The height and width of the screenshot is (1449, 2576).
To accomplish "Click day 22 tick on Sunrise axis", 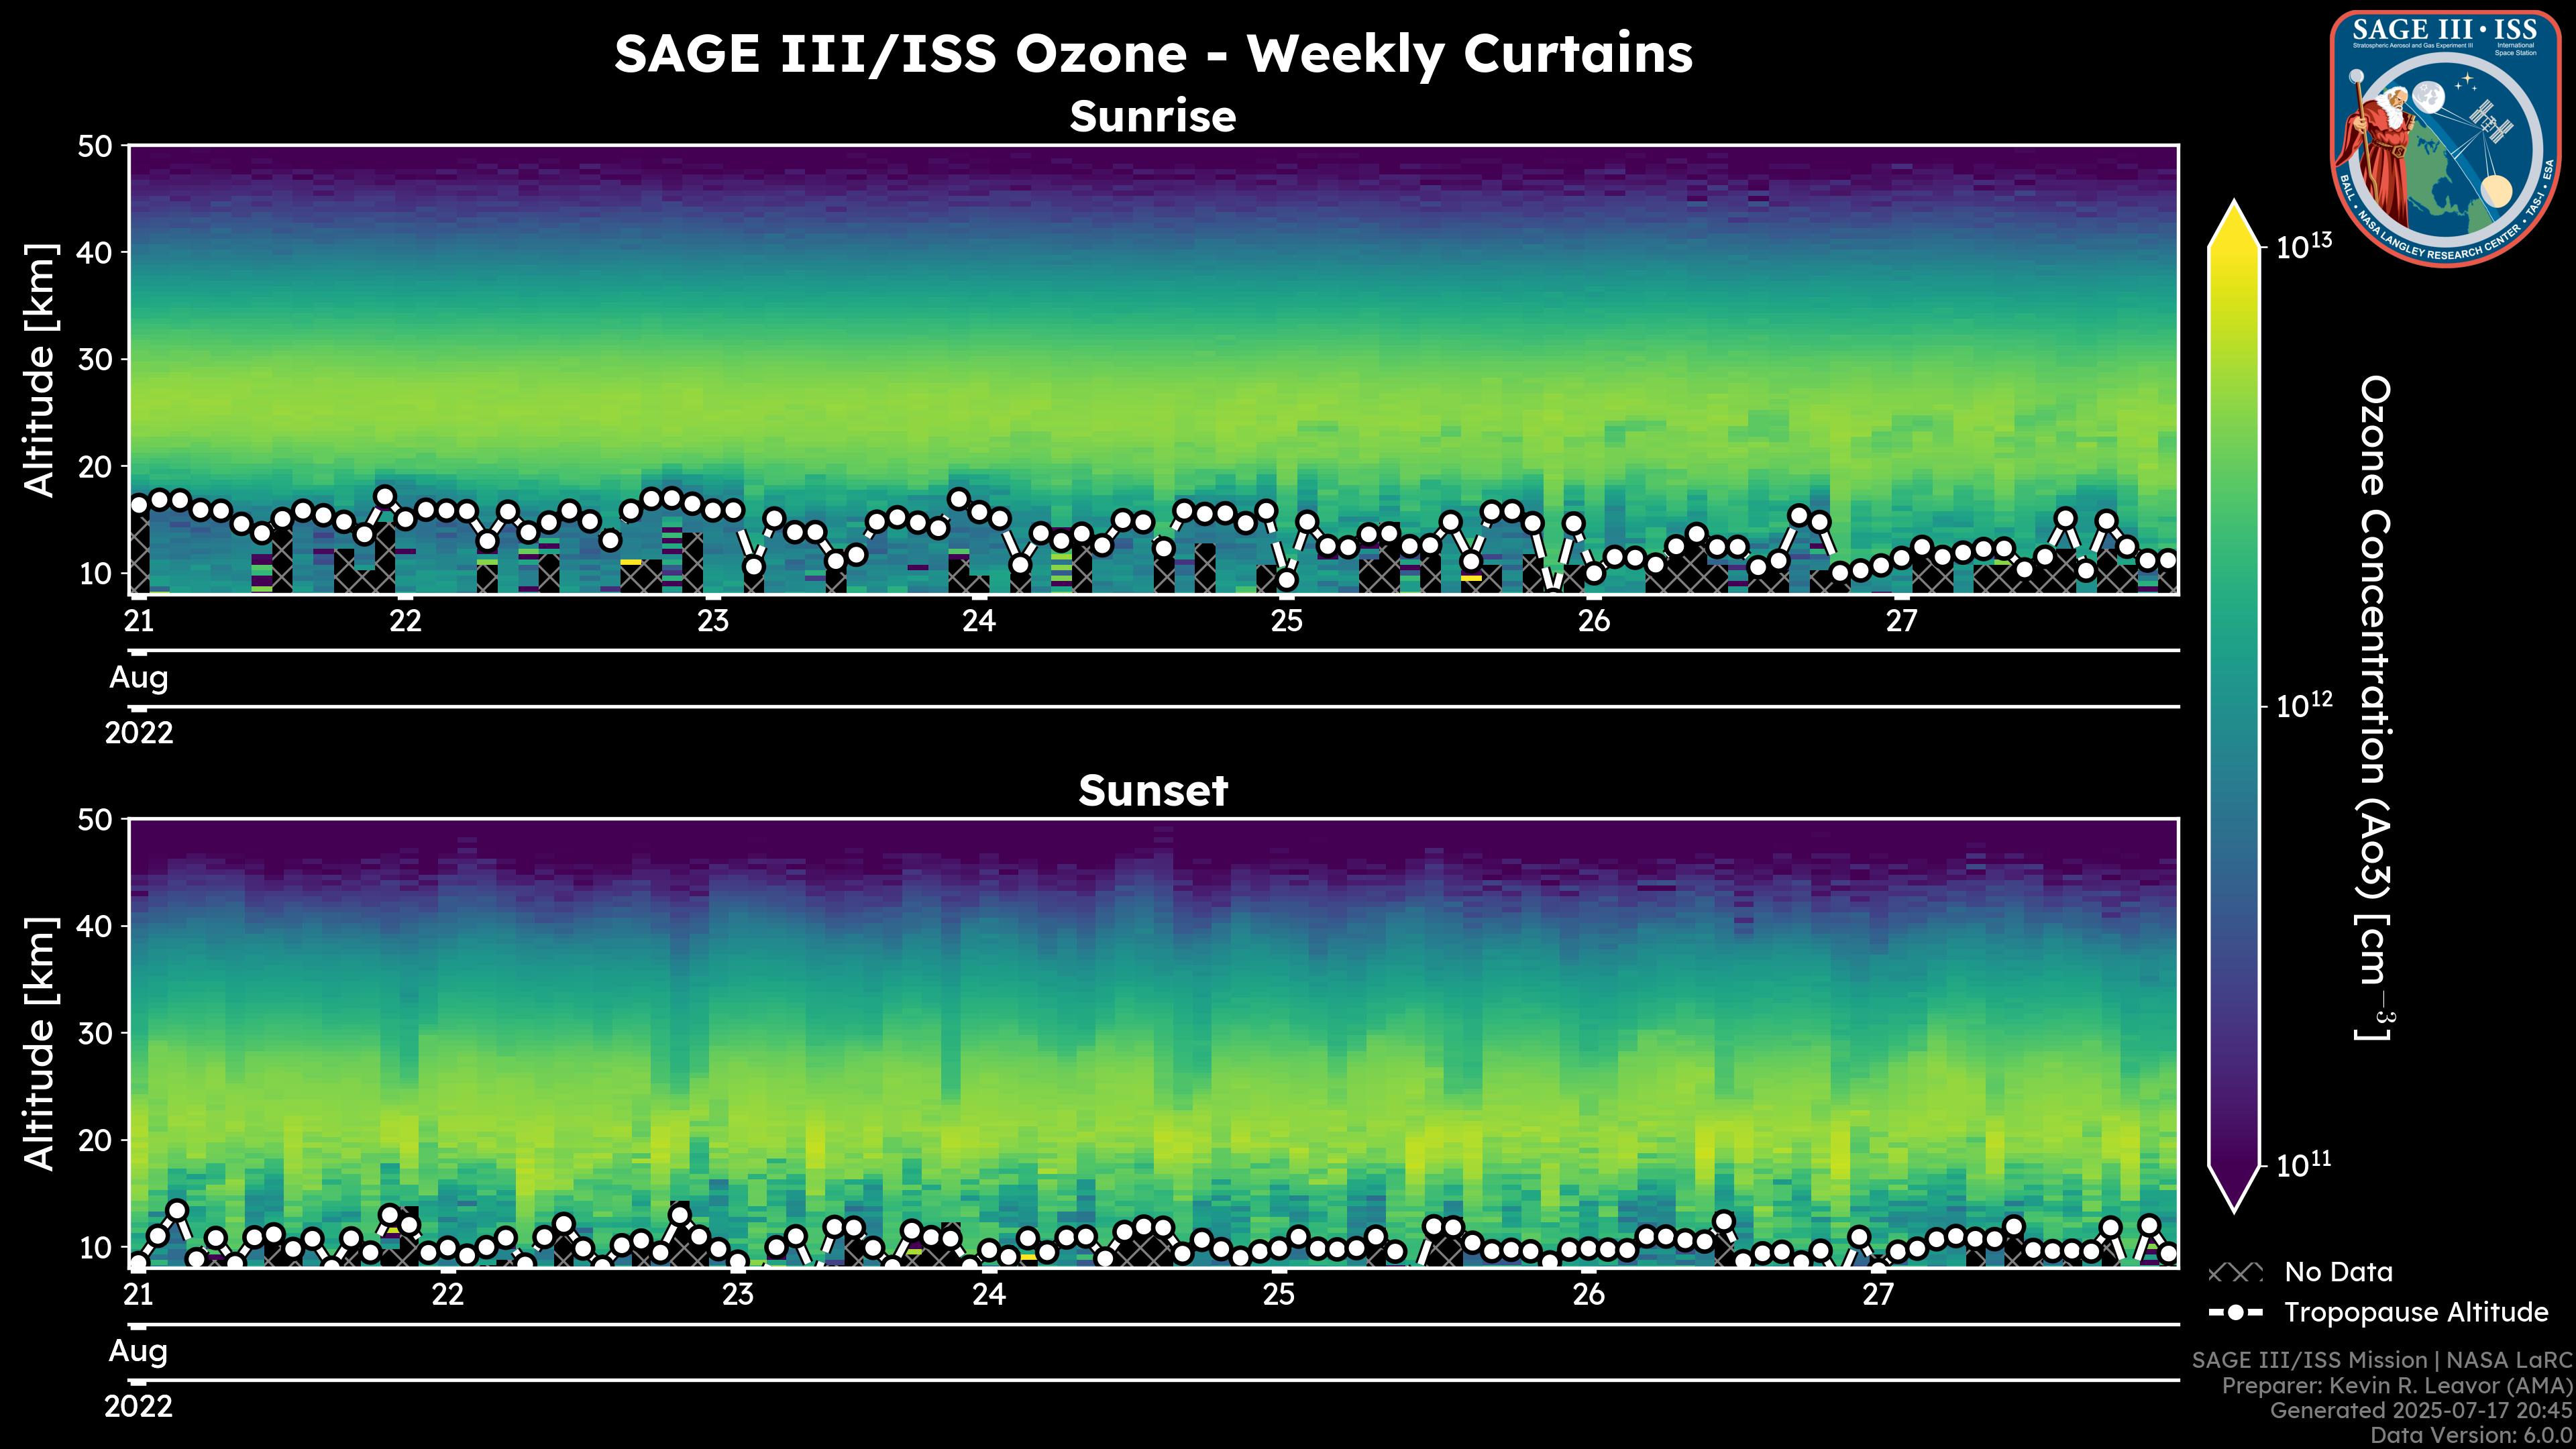I will click(405, 621).
